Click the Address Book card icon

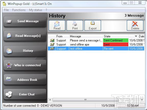tap(9, 79)
